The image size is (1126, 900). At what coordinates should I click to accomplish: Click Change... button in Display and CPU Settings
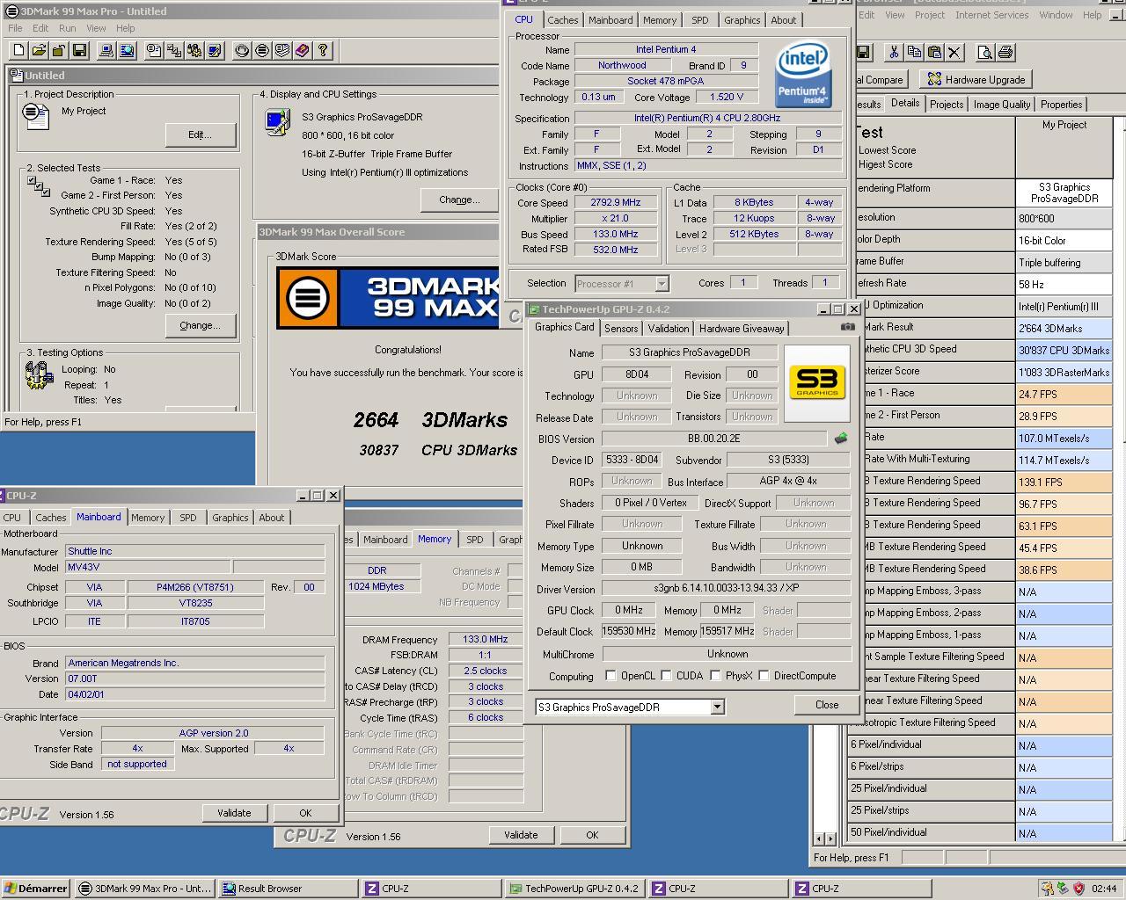tap(459, 200)
